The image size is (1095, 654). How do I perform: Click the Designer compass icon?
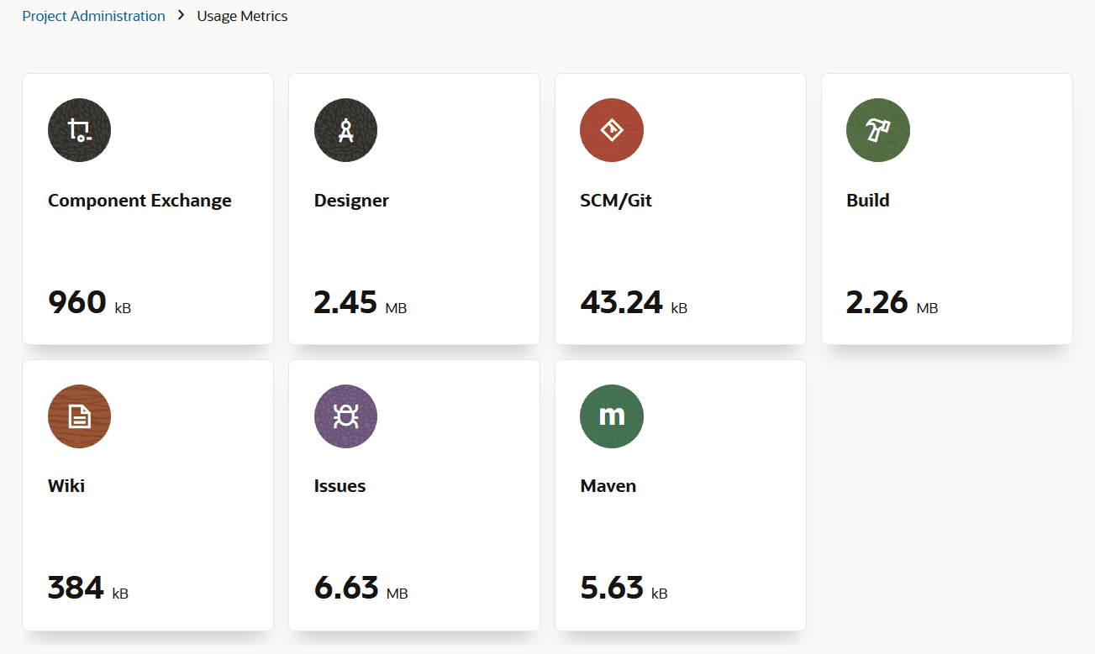click(x=345, y=130)
